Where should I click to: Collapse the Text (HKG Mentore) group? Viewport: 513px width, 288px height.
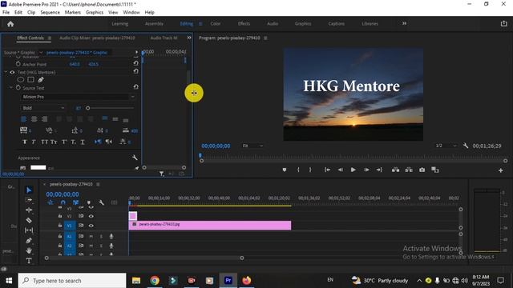(x=6, y=72)
